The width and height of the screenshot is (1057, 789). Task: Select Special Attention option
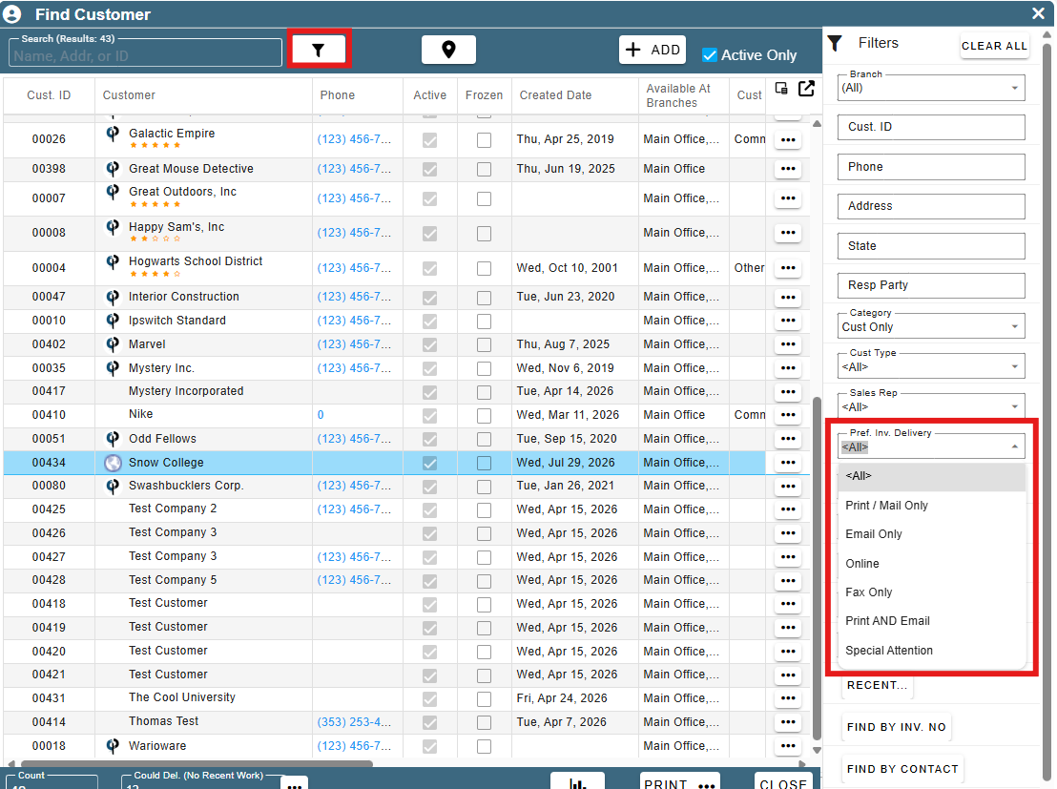tap(931, 651)
